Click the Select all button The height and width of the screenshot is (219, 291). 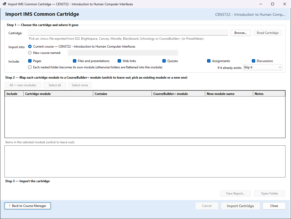point(55,85)
